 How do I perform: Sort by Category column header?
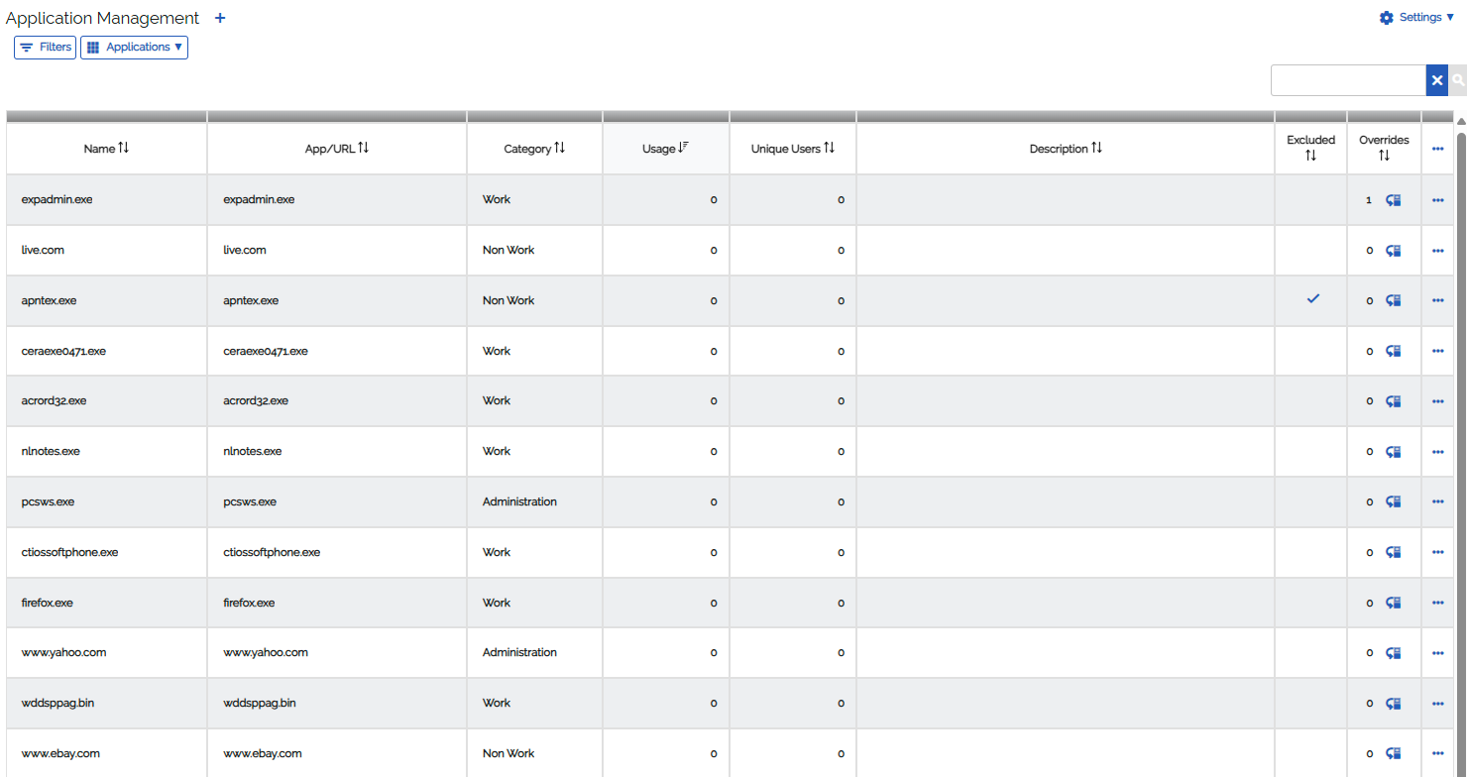[x=534, y=149]
